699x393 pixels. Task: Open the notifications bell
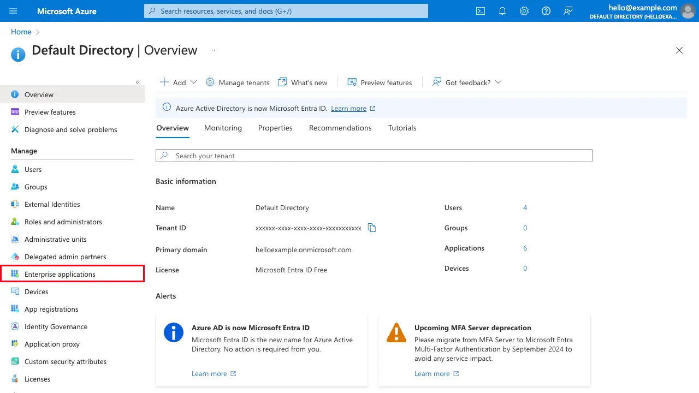coord(502,11)
